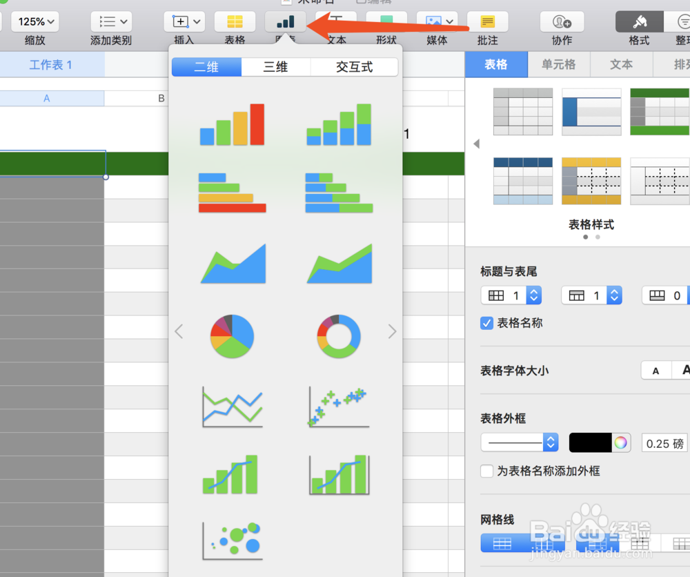Show next chart styles page

[392, 331]
